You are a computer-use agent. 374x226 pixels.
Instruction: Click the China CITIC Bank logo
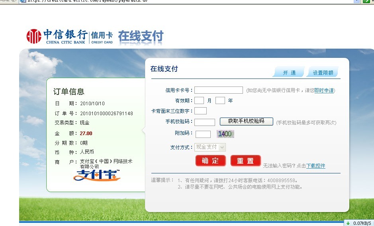click(57, 36)
